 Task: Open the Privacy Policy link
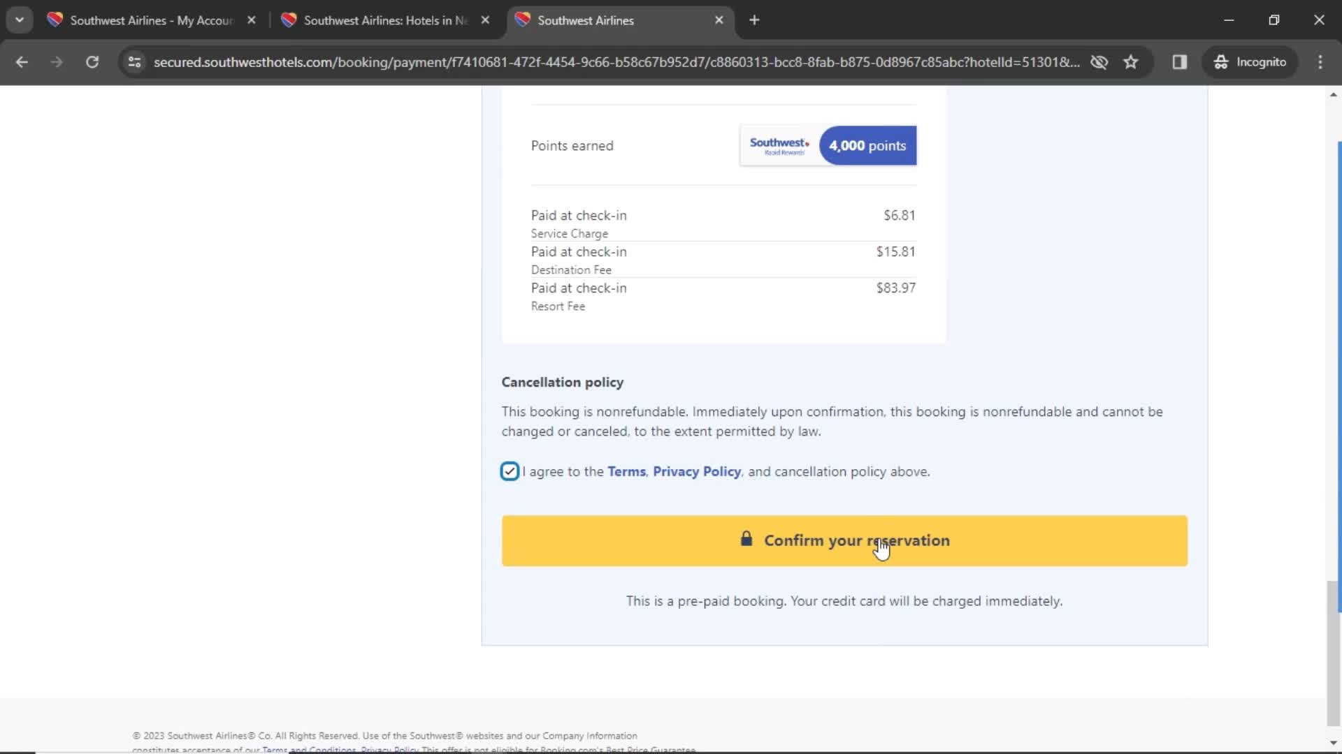697,471
